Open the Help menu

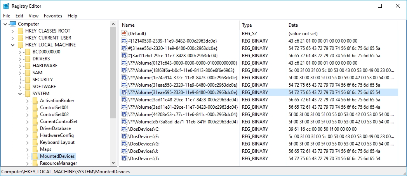pos(72,16)
